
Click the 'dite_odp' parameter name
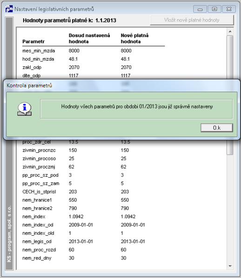32,76
